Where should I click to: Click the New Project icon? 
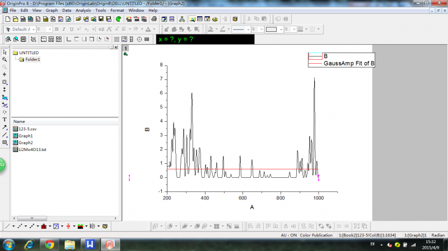(8, 19)
